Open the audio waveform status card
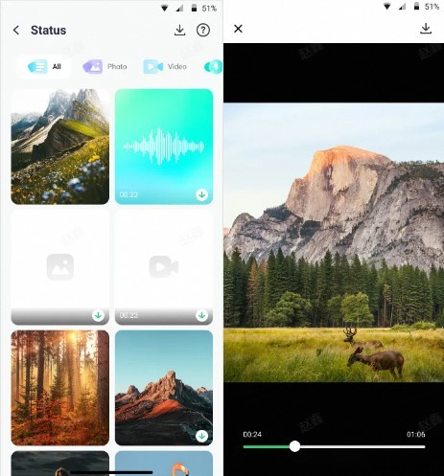This screenshot has width=444, height=476. click(x=164, y=147)
